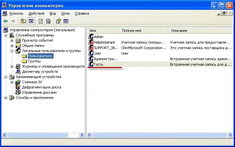Click the SUPPORT_38 account icon
235x147 pixels.
pyautogui.click(x=91, y=48)
